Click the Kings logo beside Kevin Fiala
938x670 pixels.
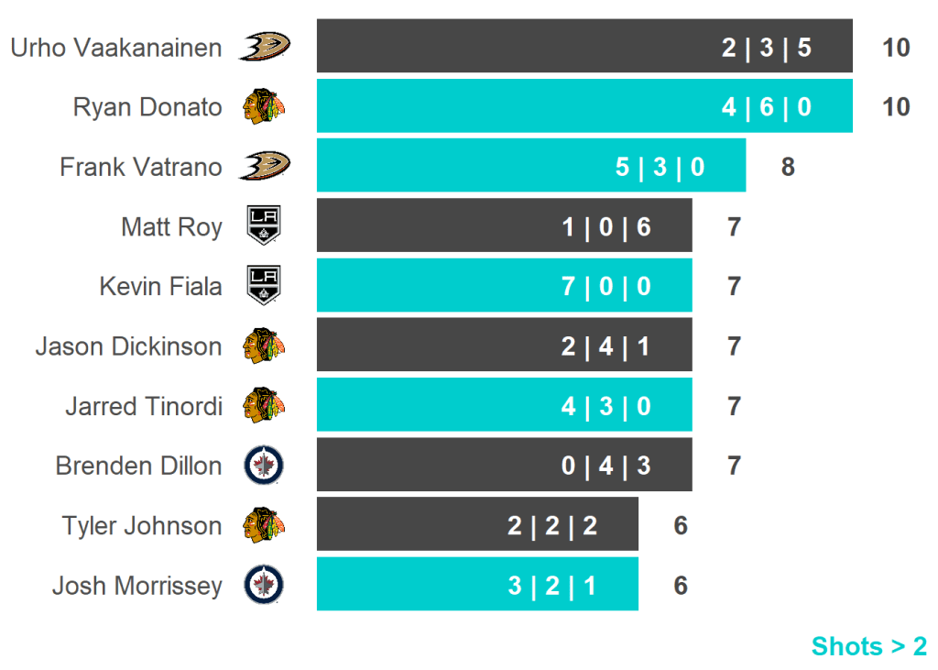point(264,286)
